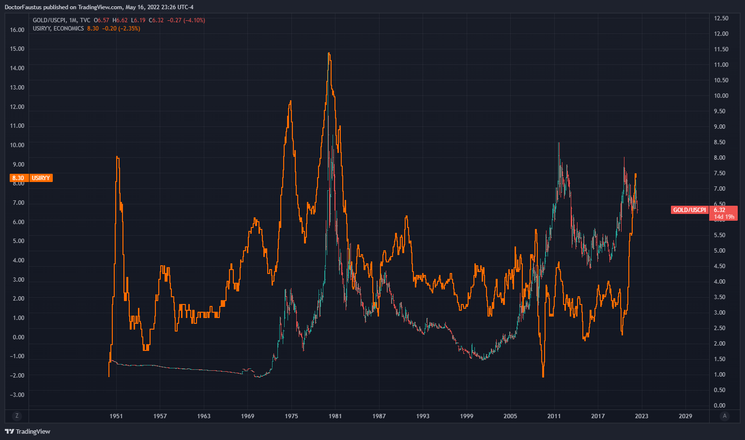
Task: Click the 1957 label on time axis
Action: pos(160,416)
